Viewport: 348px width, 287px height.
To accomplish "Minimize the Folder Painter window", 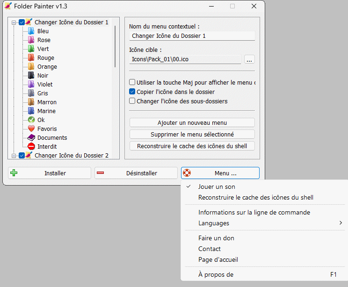I will (211, 6).
